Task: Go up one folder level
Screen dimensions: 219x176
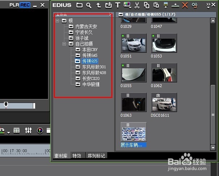Action: [x=99, y=5]
